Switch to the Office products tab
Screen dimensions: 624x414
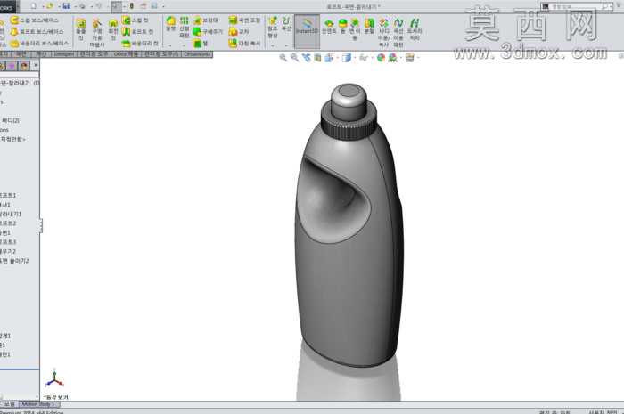coord(126,54)
